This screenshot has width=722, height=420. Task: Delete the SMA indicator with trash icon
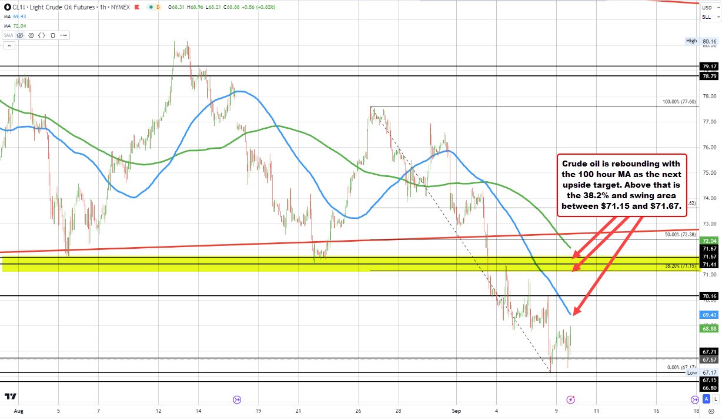(53, 35)
